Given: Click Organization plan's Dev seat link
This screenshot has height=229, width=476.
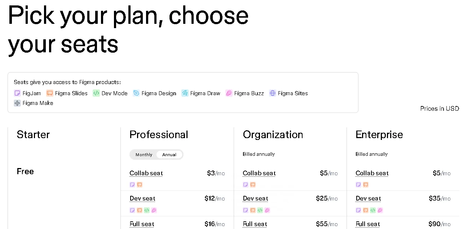Looking at the screenshot, I should tap(255, 198).
